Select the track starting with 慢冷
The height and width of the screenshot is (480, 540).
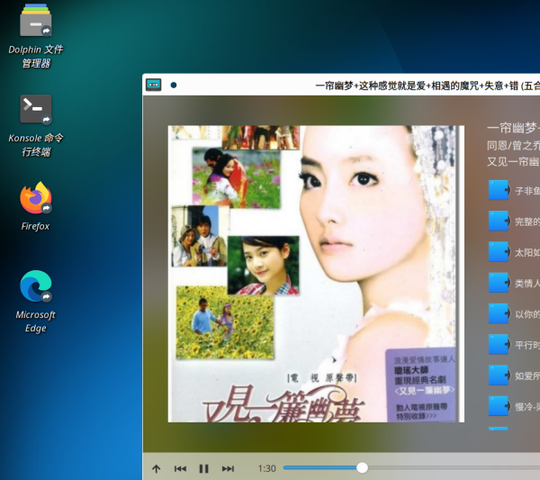pyautogui.click(x=514, y=406)
